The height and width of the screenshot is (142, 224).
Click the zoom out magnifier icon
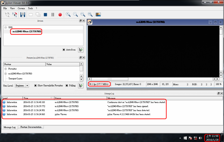point(75,15)
